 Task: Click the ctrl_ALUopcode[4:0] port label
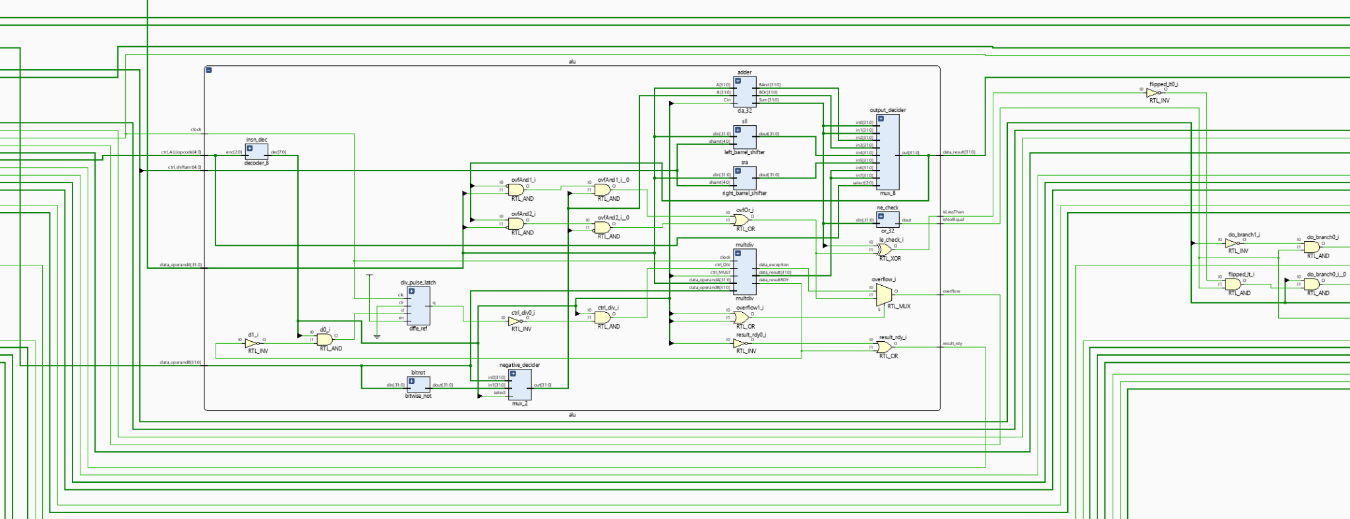point(181,152)
